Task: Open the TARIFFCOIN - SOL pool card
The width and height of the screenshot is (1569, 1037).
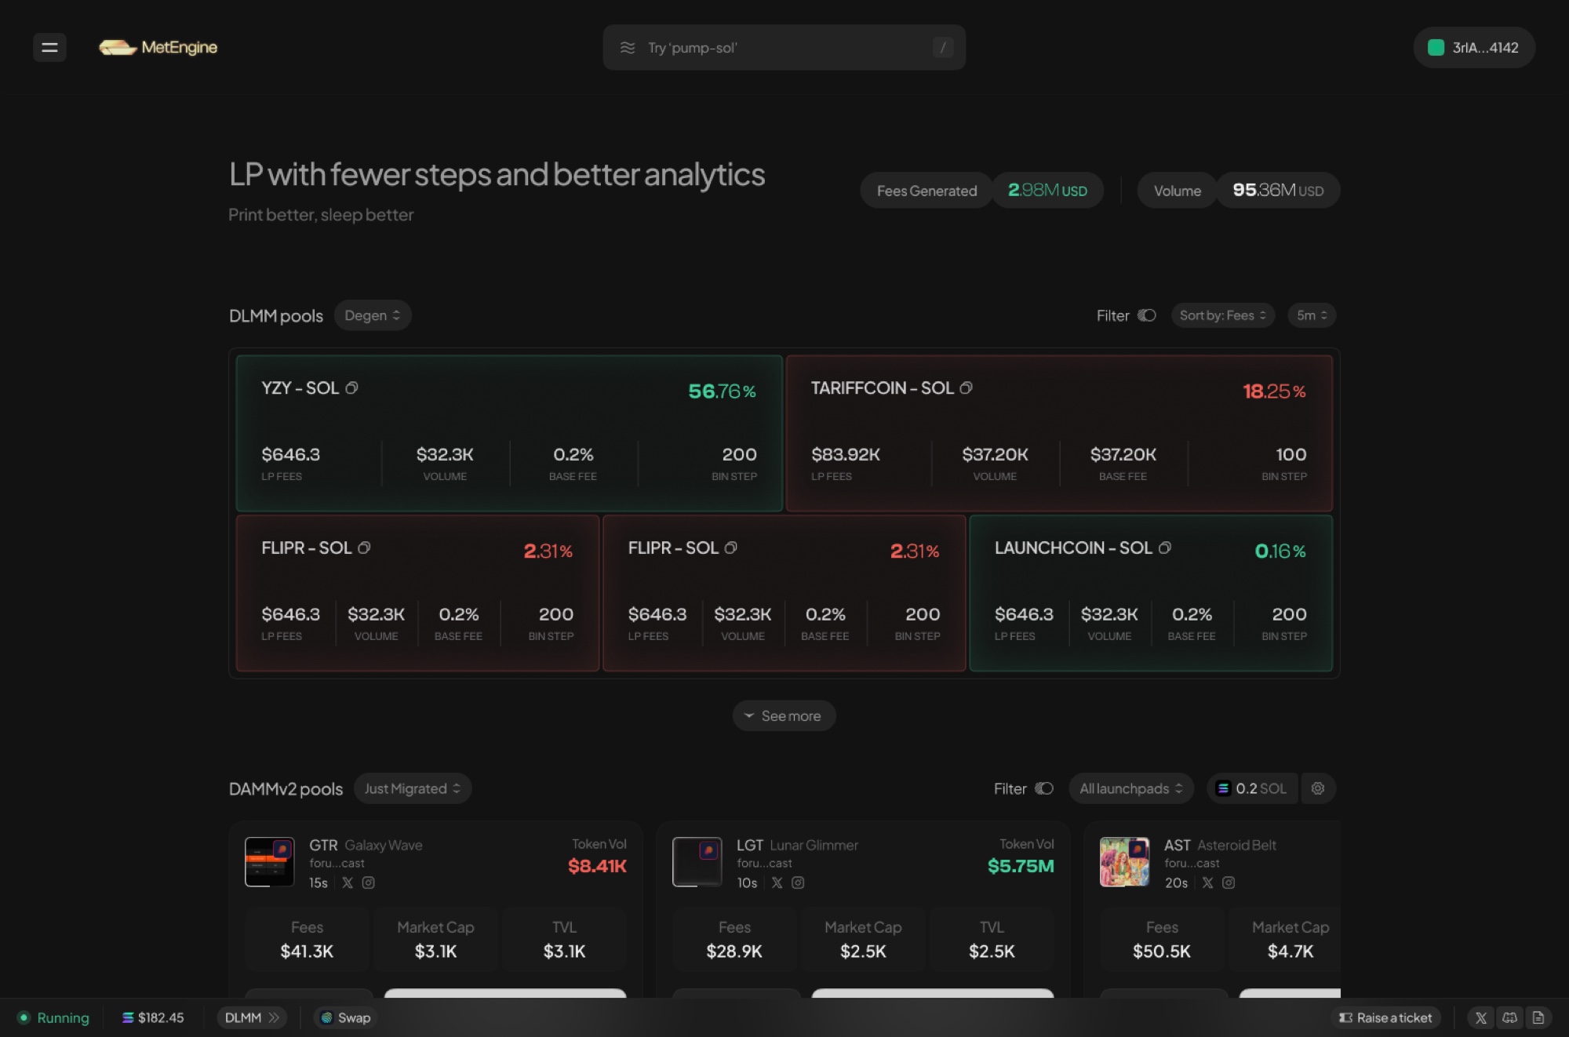Action: pyautogui.click(x=1059, y=433)
